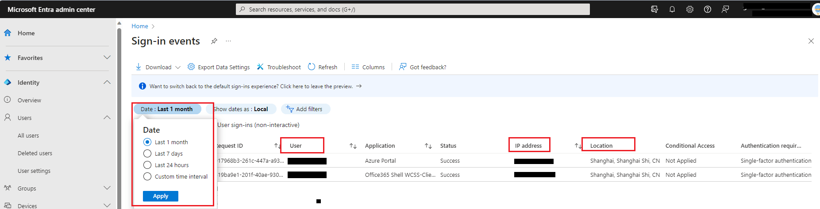Sort by IP address arrows icon
The width and height of the screenshot is (820, 209).
(x=578, y=146)
